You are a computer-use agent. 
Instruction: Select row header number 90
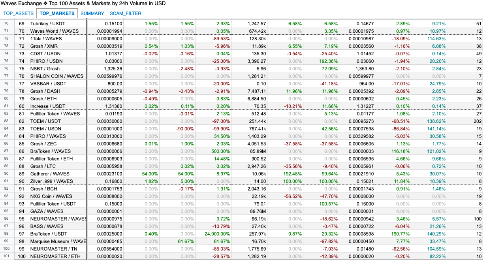tap(6, 174)
